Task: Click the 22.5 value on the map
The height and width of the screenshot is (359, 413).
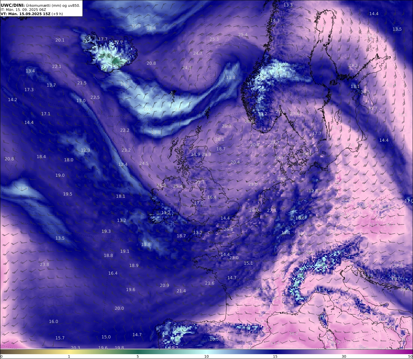Action: (95, 98)
